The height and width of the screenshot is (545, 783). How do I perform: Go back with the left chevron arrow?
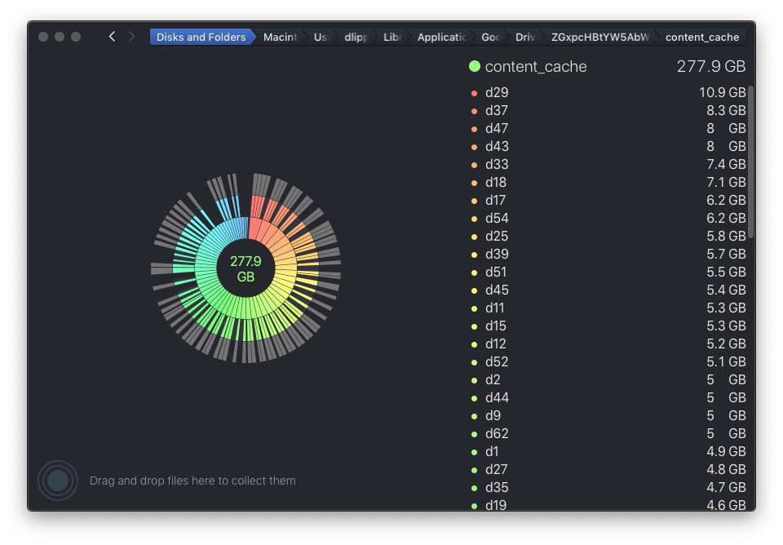(x=112, y=37)
